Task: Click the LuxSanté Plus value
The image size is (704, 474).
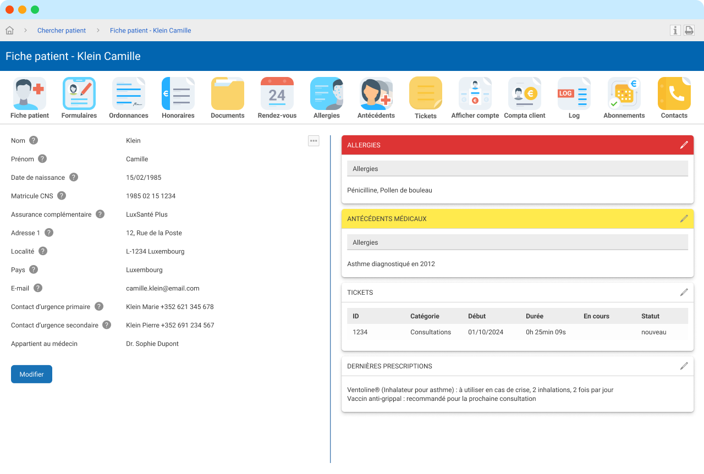Action: tap(147, 214)
